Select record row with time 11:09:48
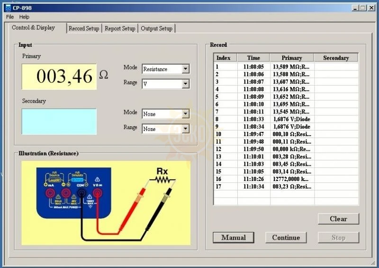 (286, 141)
